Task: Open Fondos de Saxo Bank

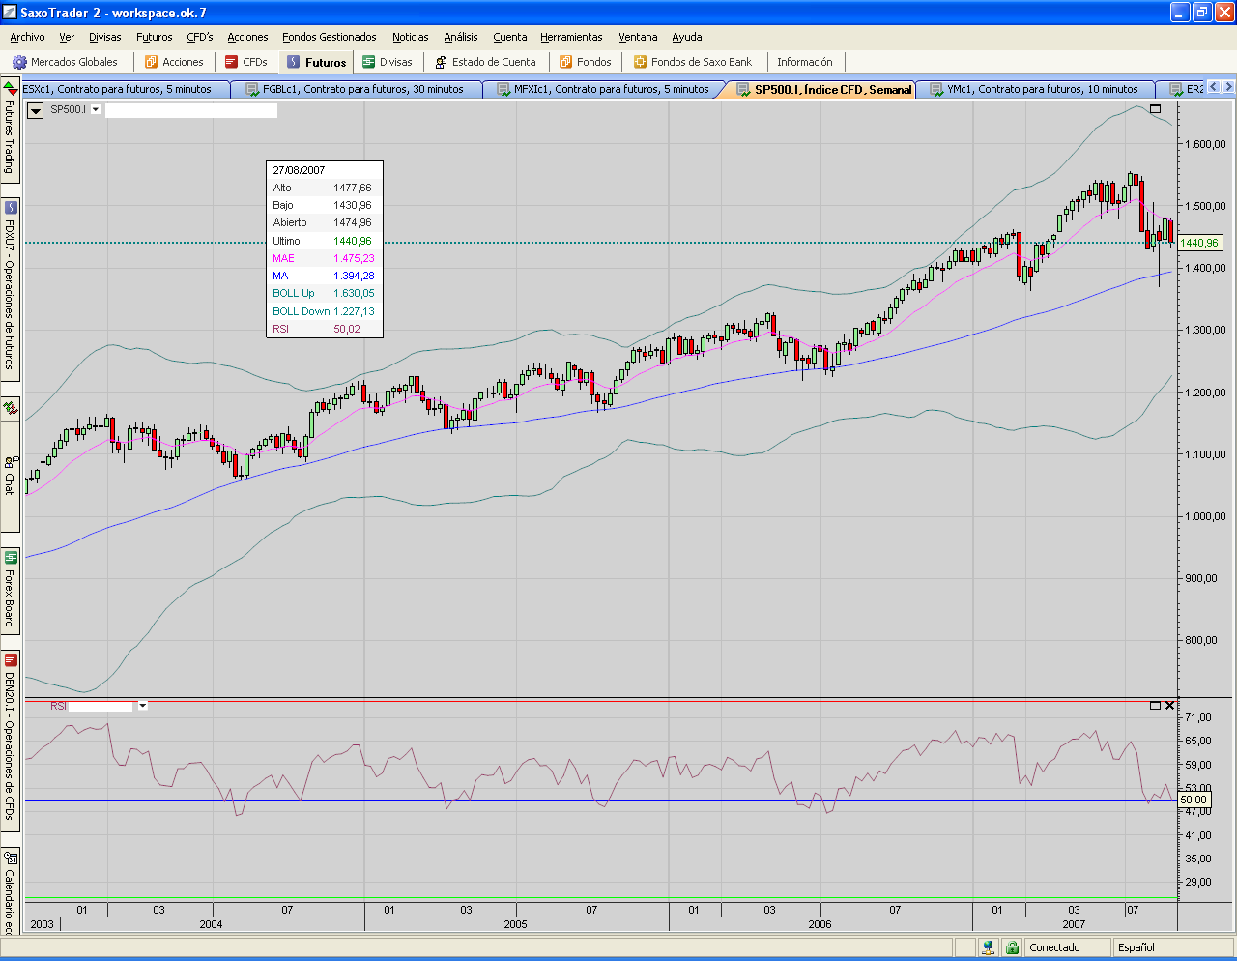Action: point(692,62)
